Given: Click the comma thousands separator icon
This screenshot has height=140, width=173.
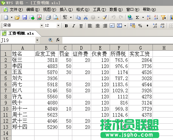Looking at the screenshot, I should pyautogui.click(x=147, y=26).
